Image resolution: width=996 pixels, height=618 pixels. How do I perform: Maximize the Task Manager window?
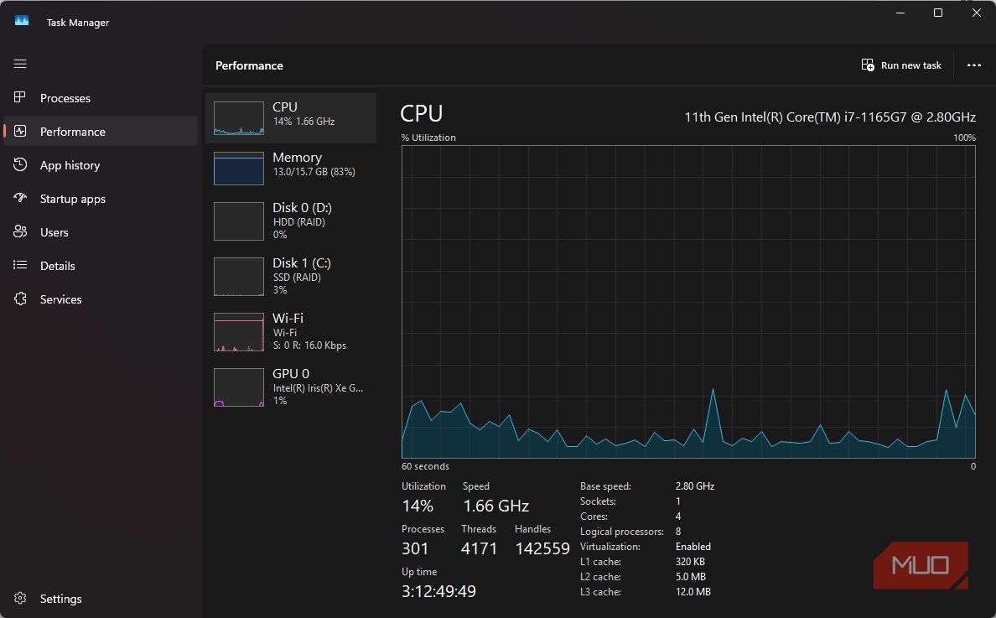tap(937, 13)
